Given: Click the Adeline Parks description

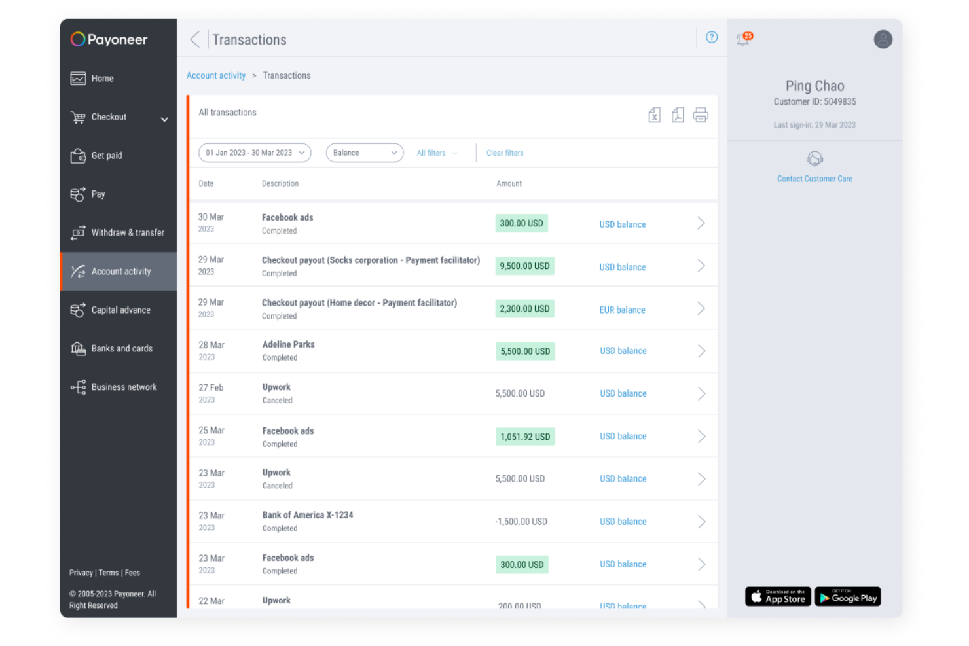Looking at the screenshot, I should point(288,345).
